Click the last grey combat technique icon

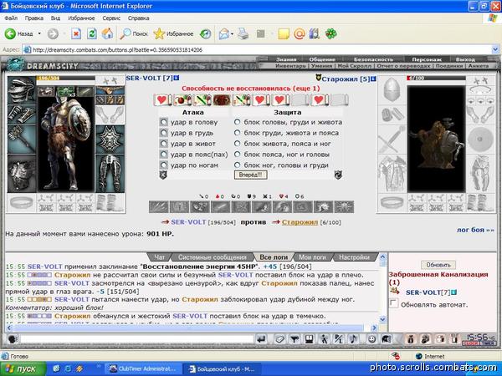point(344,207)
